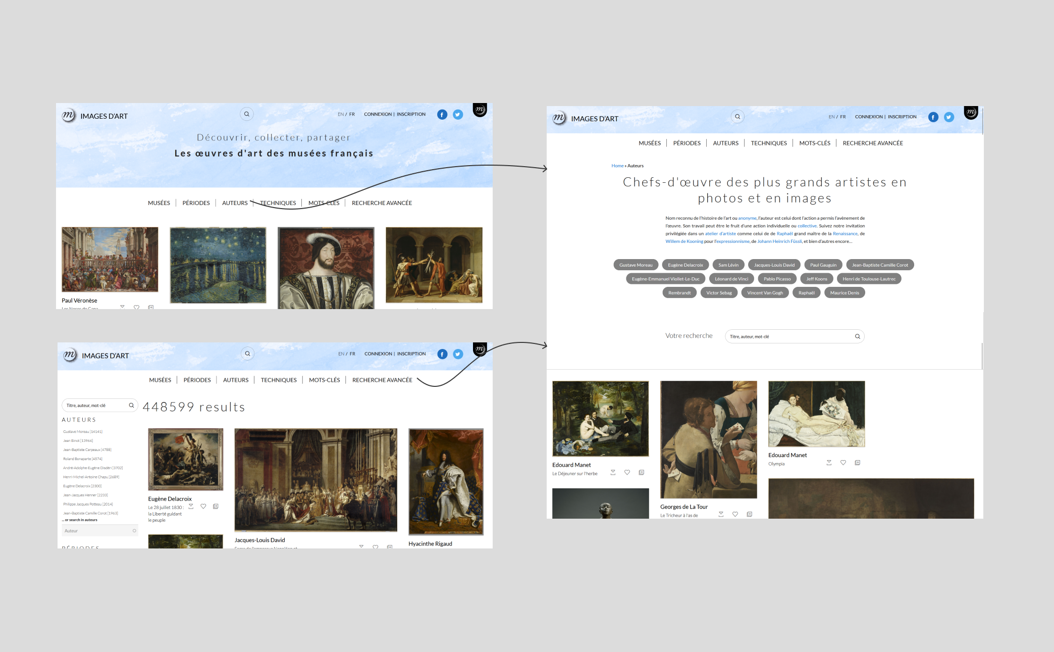1054x652 pixels.
Task: Open RECHERCHE AVANCÉE on the homepage navigation
Action: click(x=382, y=203)
